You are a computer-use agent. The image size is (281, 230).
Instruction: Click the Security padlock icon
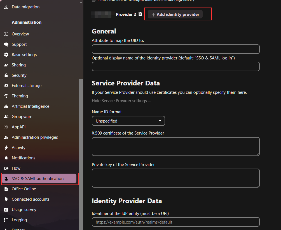(6, 75)
